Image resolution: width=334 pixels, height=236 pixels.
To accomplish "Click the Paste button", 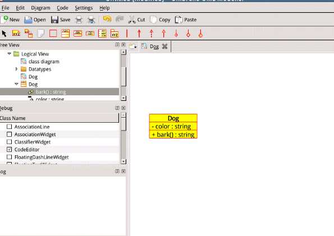I will coord(186,20).
